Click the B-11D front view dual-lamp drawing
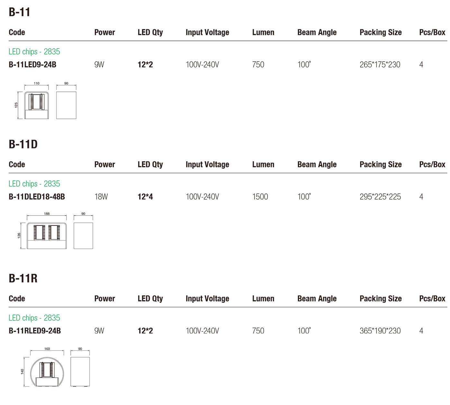 pyautogui.click(x=42, y=231)
